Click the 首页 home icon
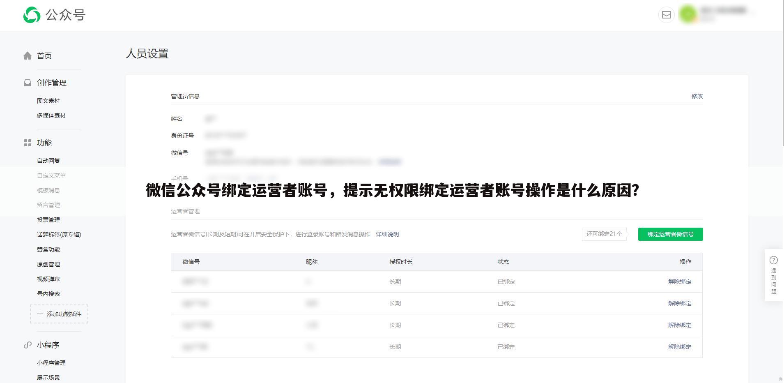Viewport: 784px width, 383px height. [x=28, y=55]
